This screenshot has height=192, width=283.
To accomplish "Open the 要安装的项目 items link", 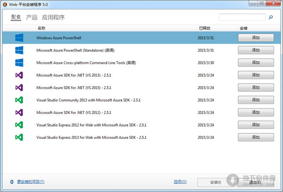I will click(x=31, y=182).
